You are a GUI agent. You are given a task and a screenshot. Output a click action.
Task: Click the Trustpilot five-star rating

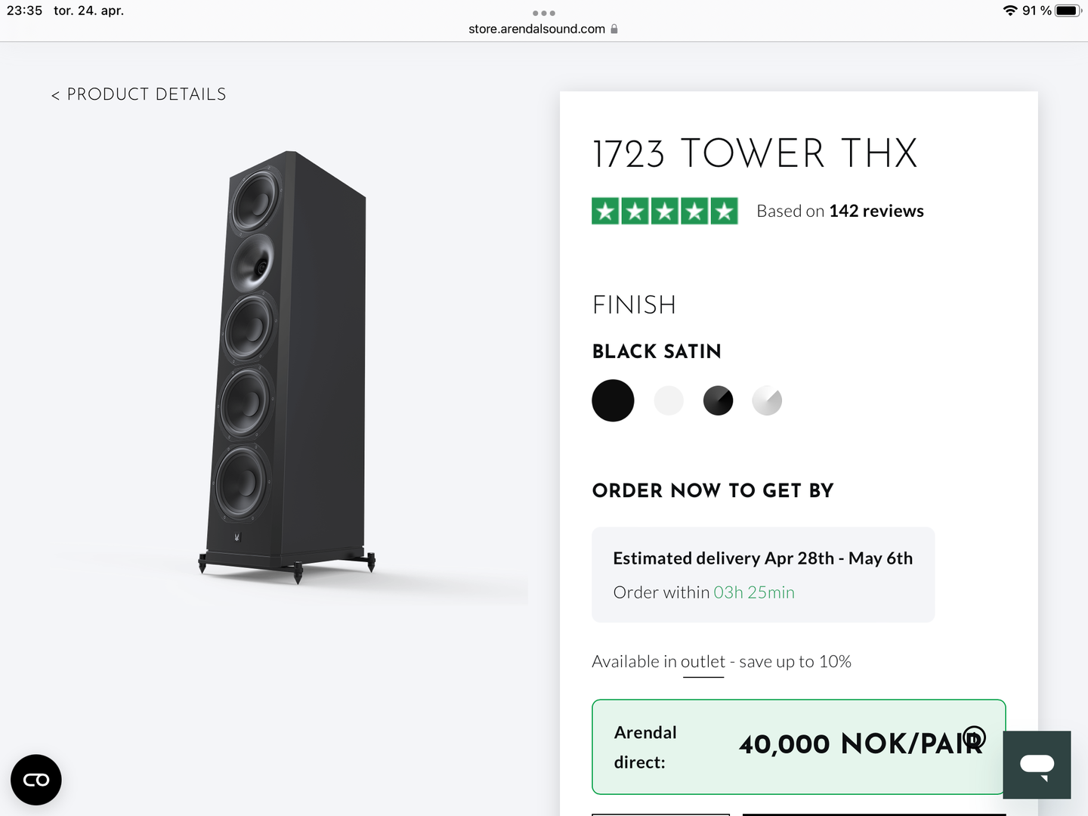click(664, 211)
